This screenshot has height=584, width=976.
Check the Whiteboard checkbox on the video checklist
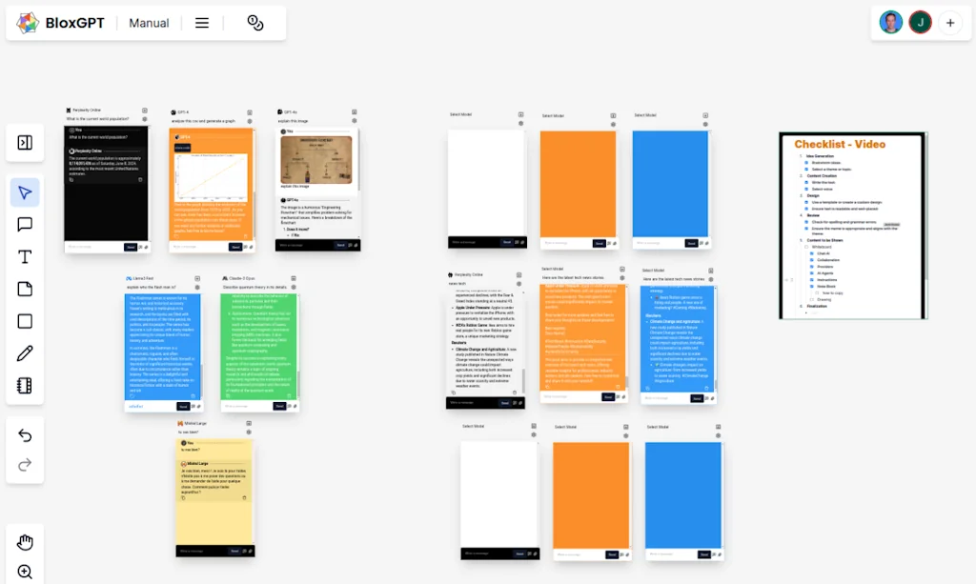[806, 246]
